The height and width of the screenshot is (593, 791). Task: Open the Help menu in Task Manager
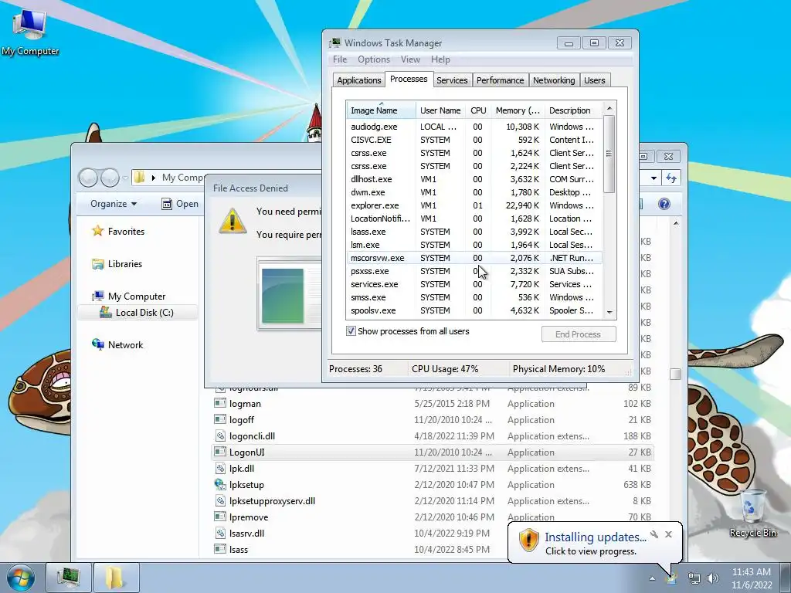(440, 59)
